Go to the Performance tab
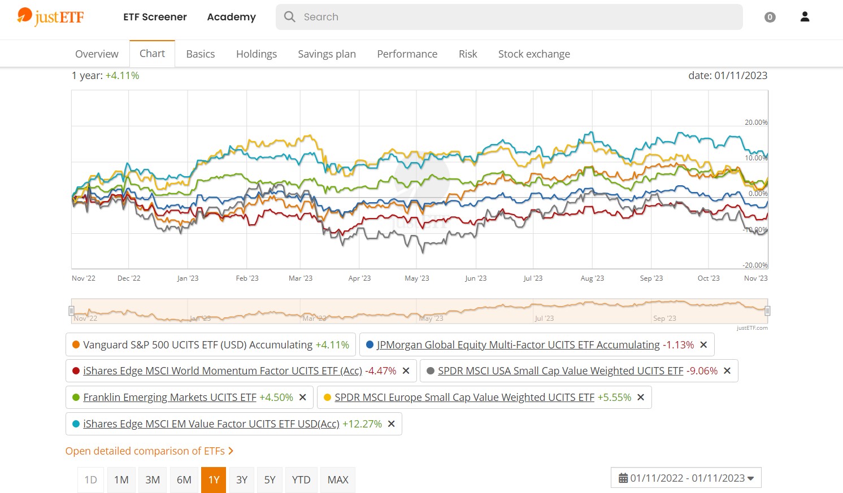Screen dimensions: 843x493 click(x=407, y=54)
